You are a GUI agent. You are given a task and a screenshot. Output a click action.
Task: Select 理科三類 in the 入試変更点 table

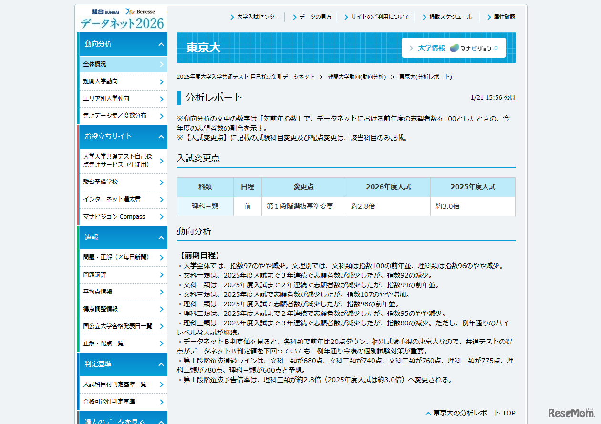tap(205, 207)
